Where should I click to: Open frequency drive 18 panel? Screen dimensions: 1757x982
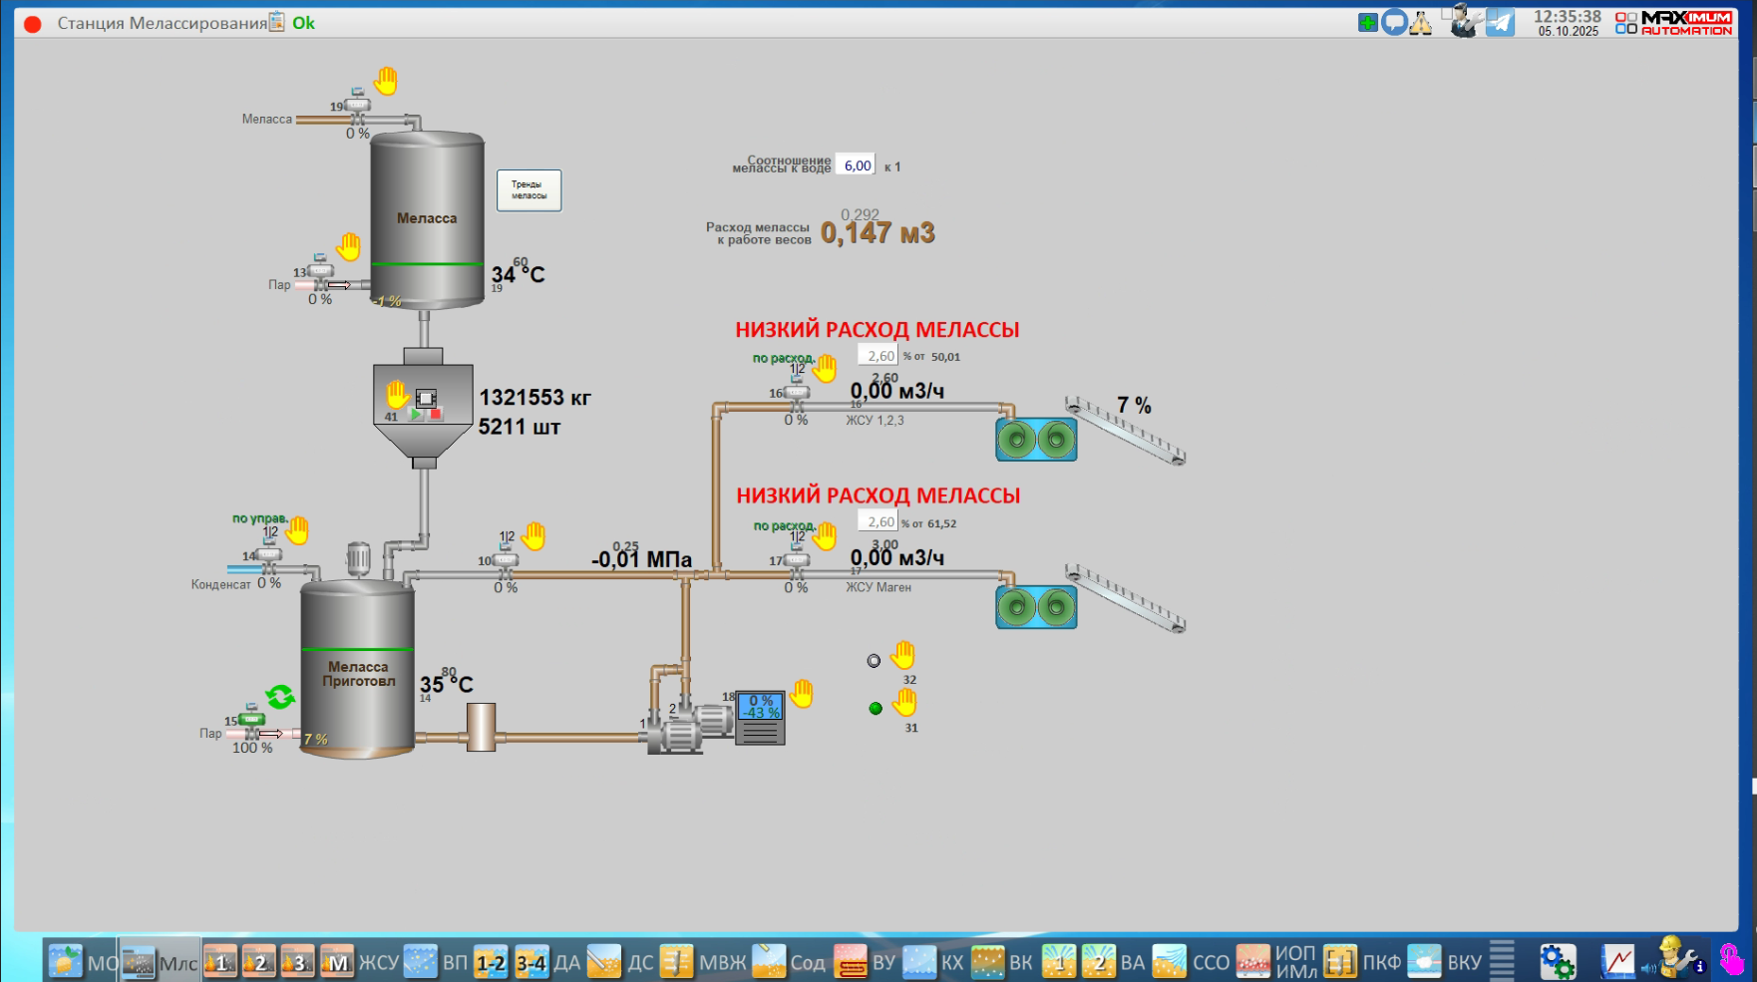pyautogui.click(x=760, y=718)
